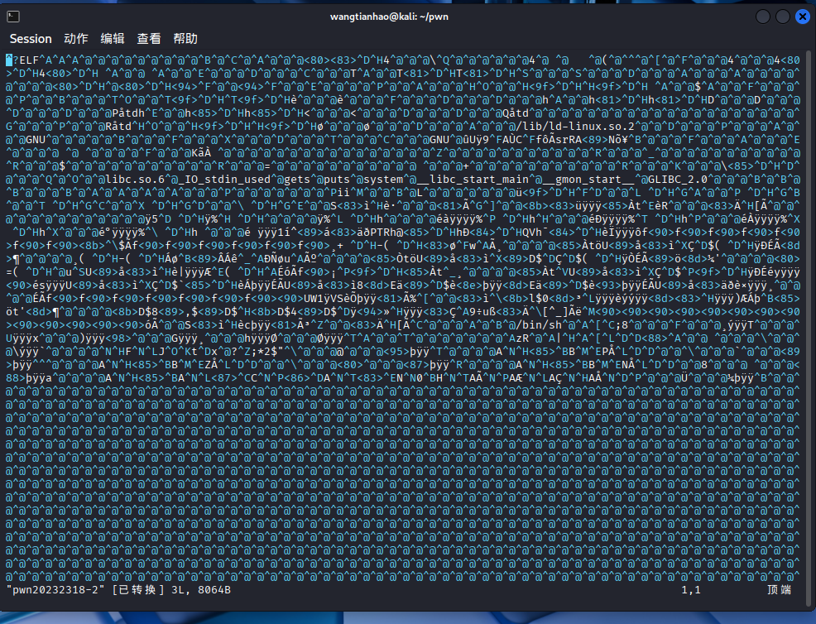816x624 pixels.
Task: Maximize the terminal window
Action: tap(783, 17)
